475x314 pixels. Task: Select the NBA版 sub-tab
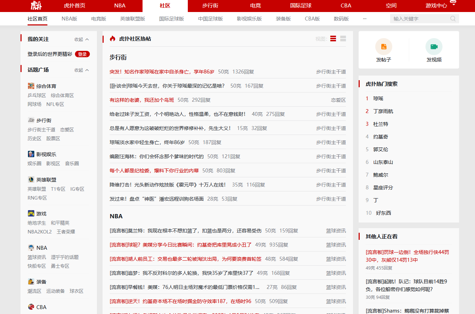(69, 19)
